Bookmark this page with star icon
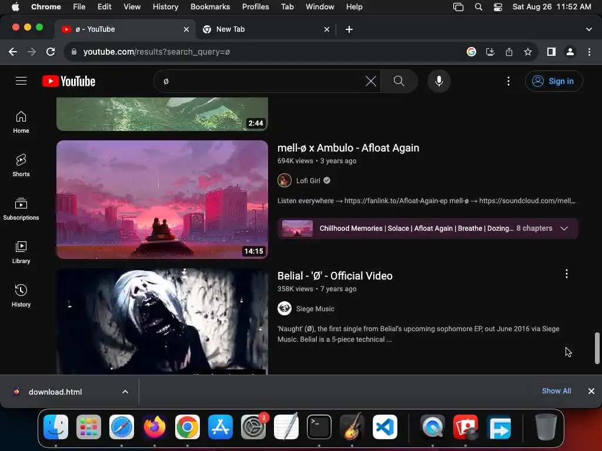The height and width of the screenshot is (451, 602). pos(527,52)
